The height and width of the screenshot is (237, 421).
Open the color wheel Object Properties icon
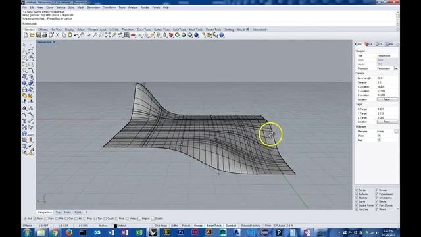point(177,35)
